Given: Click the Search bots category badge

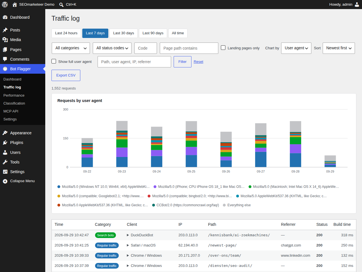Looking at the screenshot, I should click(105, 235).
